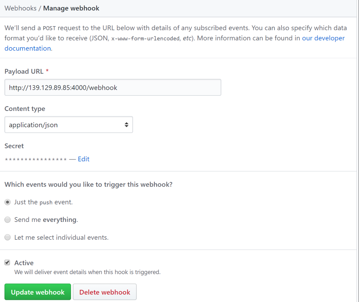Image resolution: width=359 pixels, height=302 pixels.
Task: Click the Update webhook button
Action: point(38,292)
